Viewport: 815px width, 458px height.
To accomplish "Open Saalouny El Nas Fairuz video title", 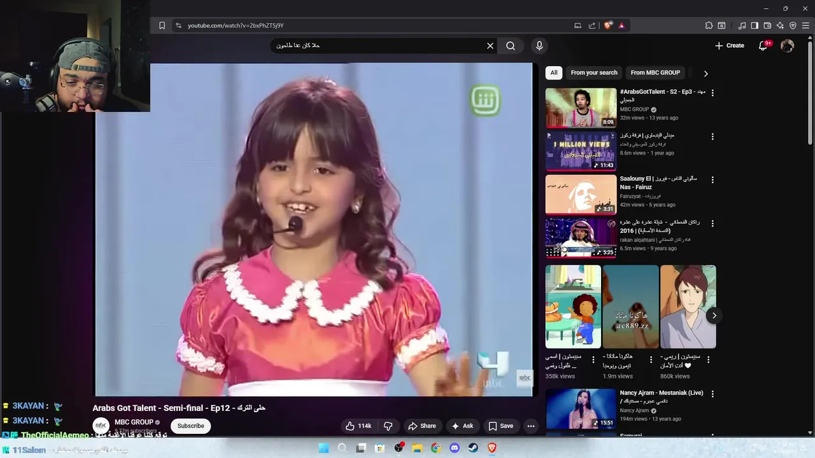I will pyautogui.click(x=658, y=183).
